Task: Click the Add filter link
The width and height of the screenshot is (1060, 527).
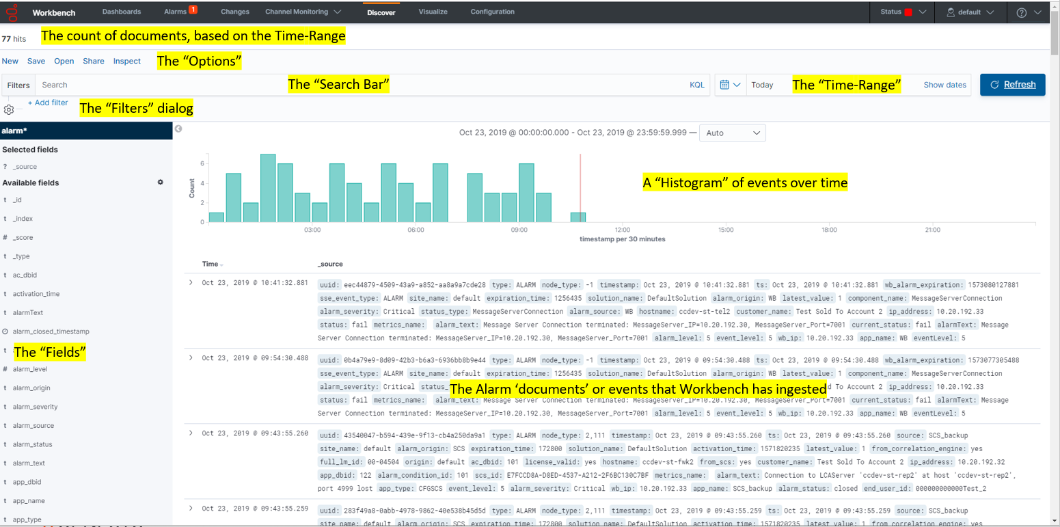Action: pyautogui.click(x=48, y=103)
